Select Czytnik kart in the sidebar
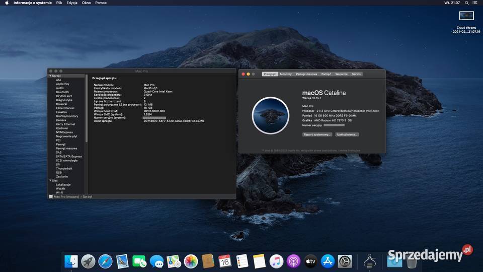Viewport: 483px width, 272px height. point(64,96)
